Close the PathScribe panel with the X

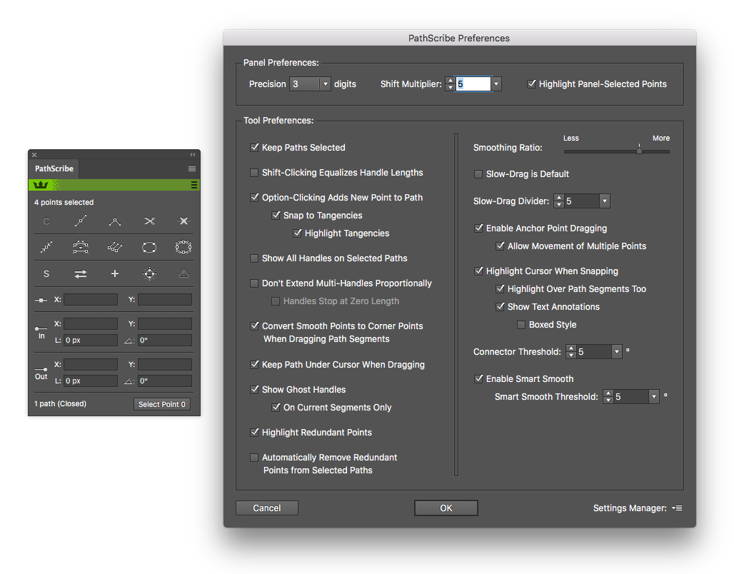pos(34,154)
